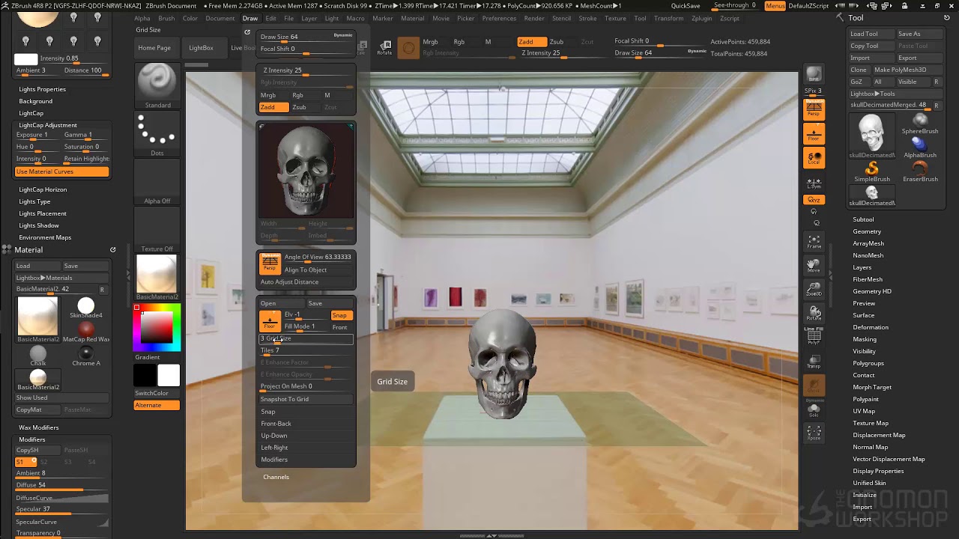Expand Lights Properties section
This screenshot has height=539, width=959.
[x=42, y=89]
